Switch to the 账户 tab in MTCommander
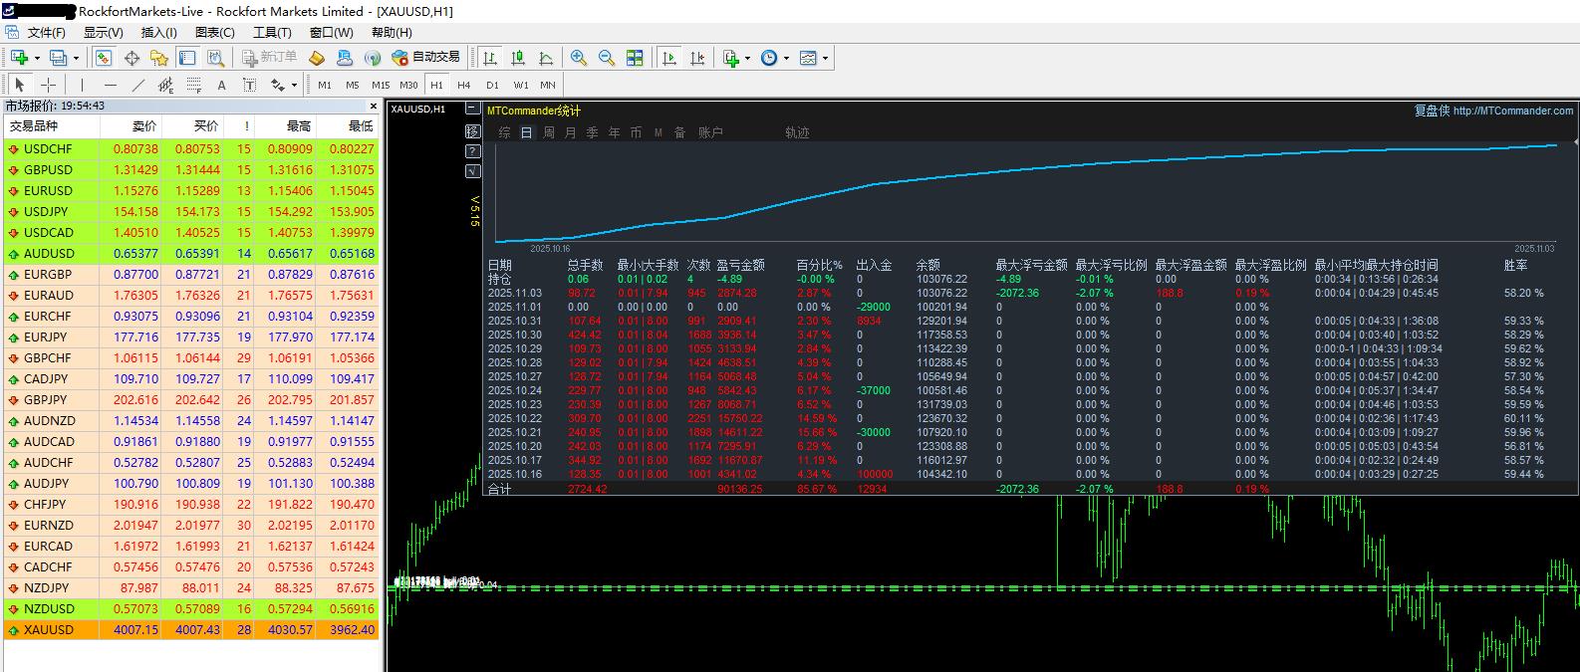The width and height of the screenshot is (1580, 672). pos(710,132)
